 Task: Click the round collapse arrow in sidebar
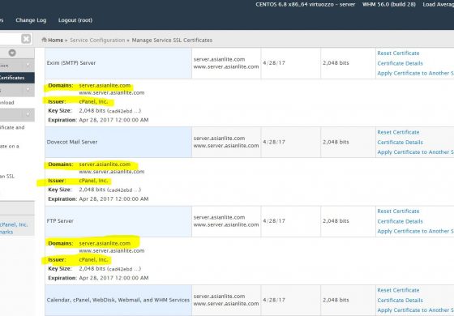click(x=12, y=53)
